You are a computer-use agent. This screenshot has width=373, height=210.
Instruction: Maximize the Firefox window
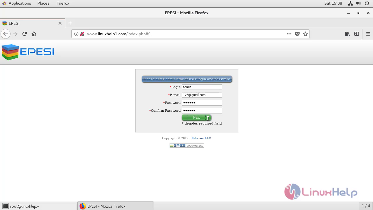tap(358, 13)
